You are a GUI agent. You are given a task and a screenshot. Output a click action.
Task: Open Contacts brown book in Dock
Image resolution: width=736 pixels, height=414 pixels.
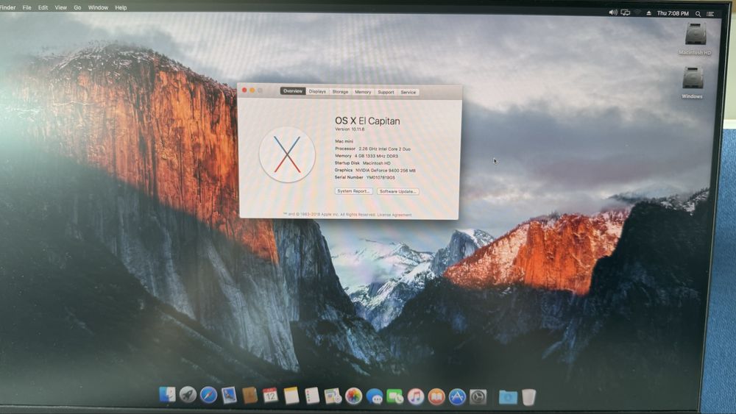tap(250, 396)
